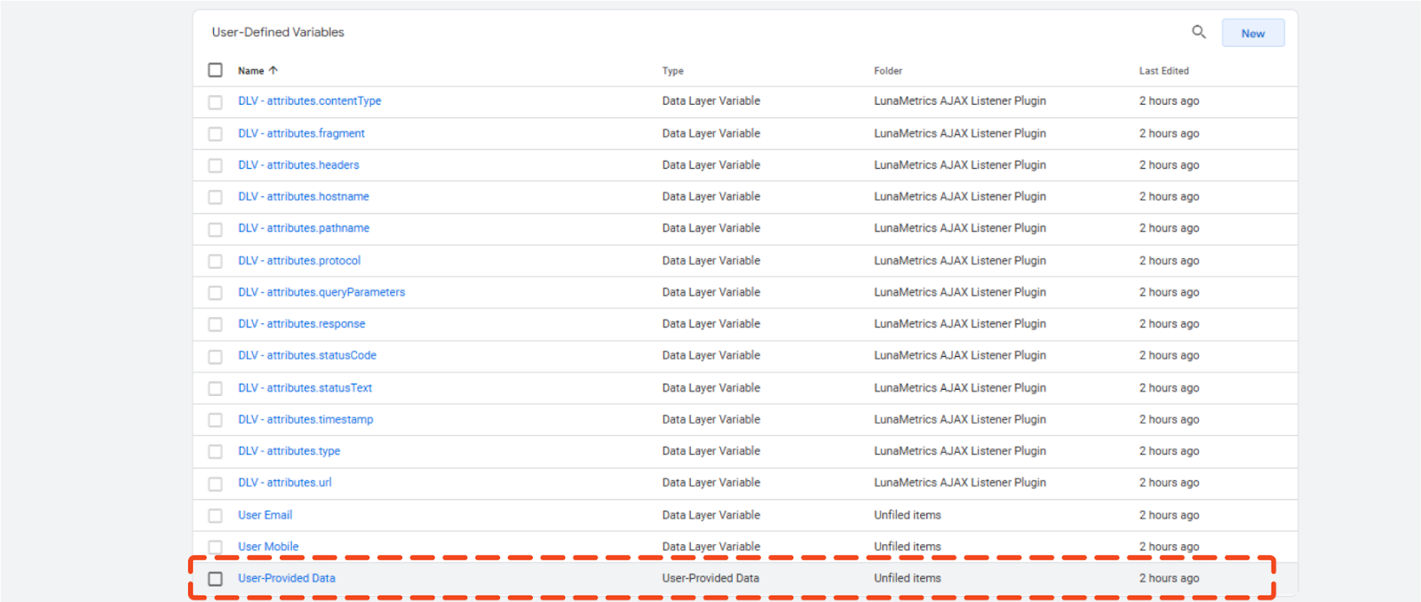Sort by the Last Edited column header
The width and height of the screenshot is (1421, 602).
1163,71
